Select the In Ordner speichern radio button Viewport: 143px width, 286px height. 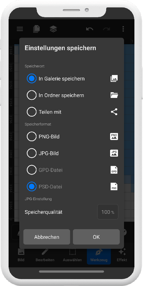click(31, 95)
